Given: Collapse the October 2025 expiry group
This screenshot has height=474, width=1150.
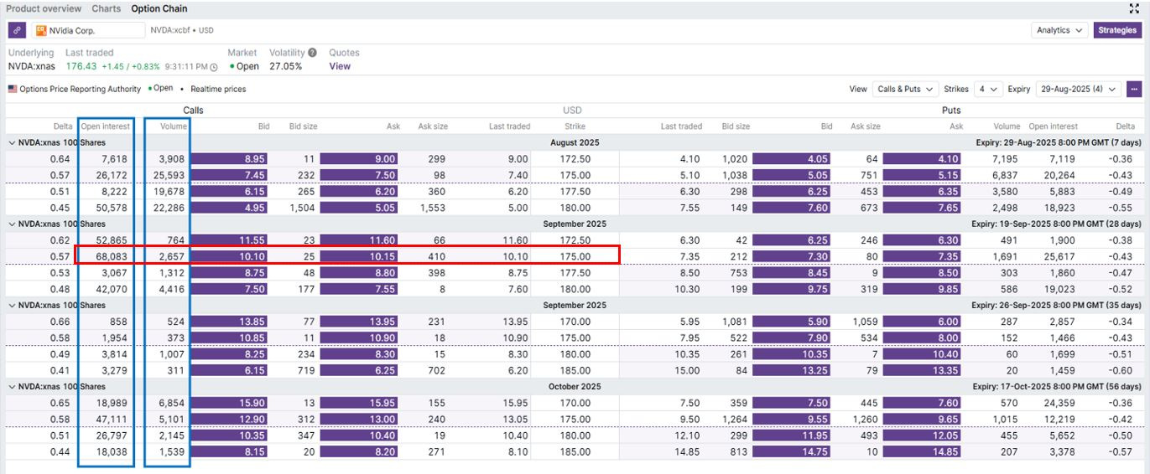Looking at the screenshot, I should tap(12, 387).
